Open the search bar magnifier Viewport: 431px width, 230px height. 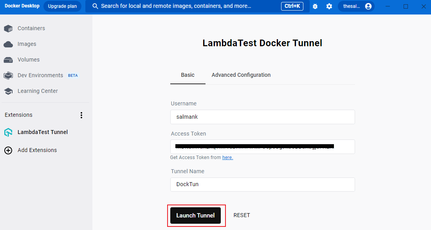(95, 6)
